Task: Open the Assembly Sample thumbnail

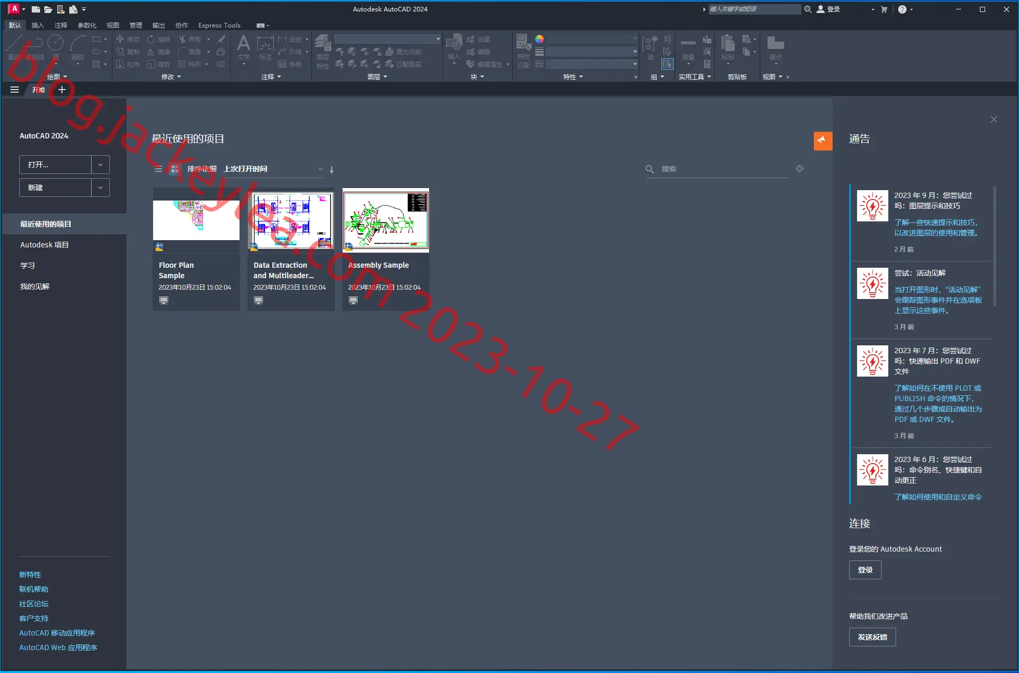Action: (386, 220)
